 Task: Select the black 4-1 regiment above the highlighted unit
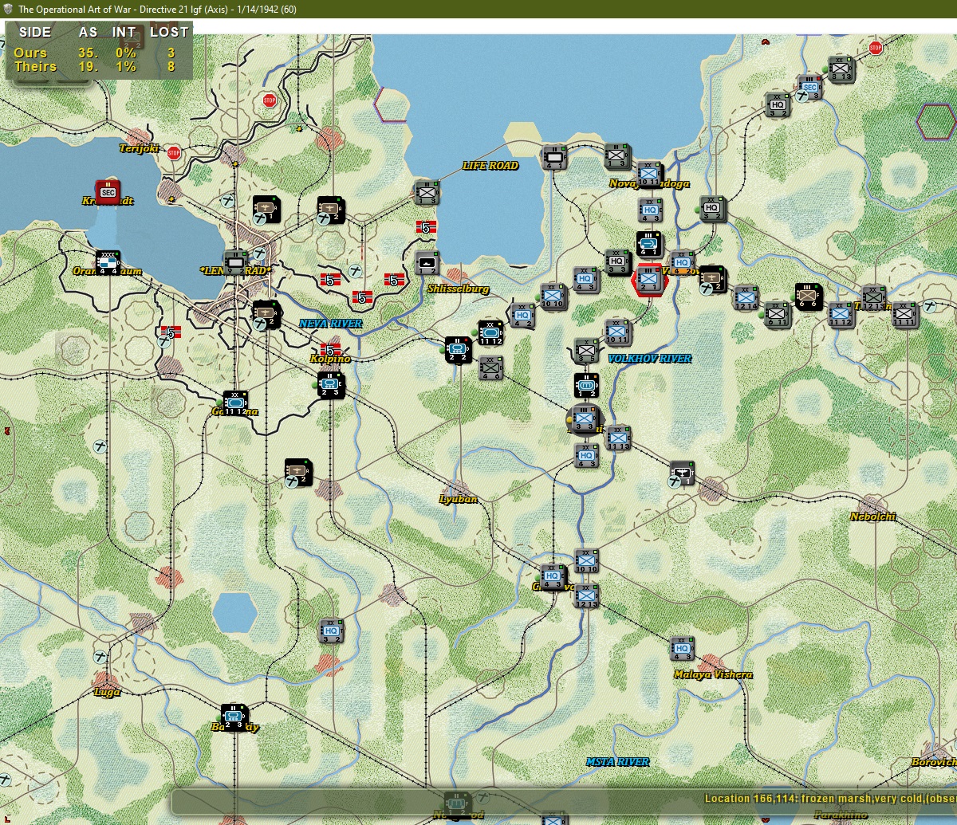tap(648, 243)
